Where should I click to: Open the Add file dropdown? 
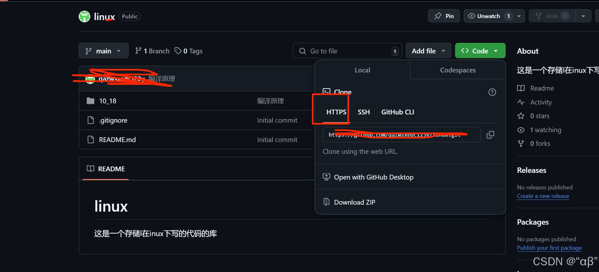[x=428, y=51]
